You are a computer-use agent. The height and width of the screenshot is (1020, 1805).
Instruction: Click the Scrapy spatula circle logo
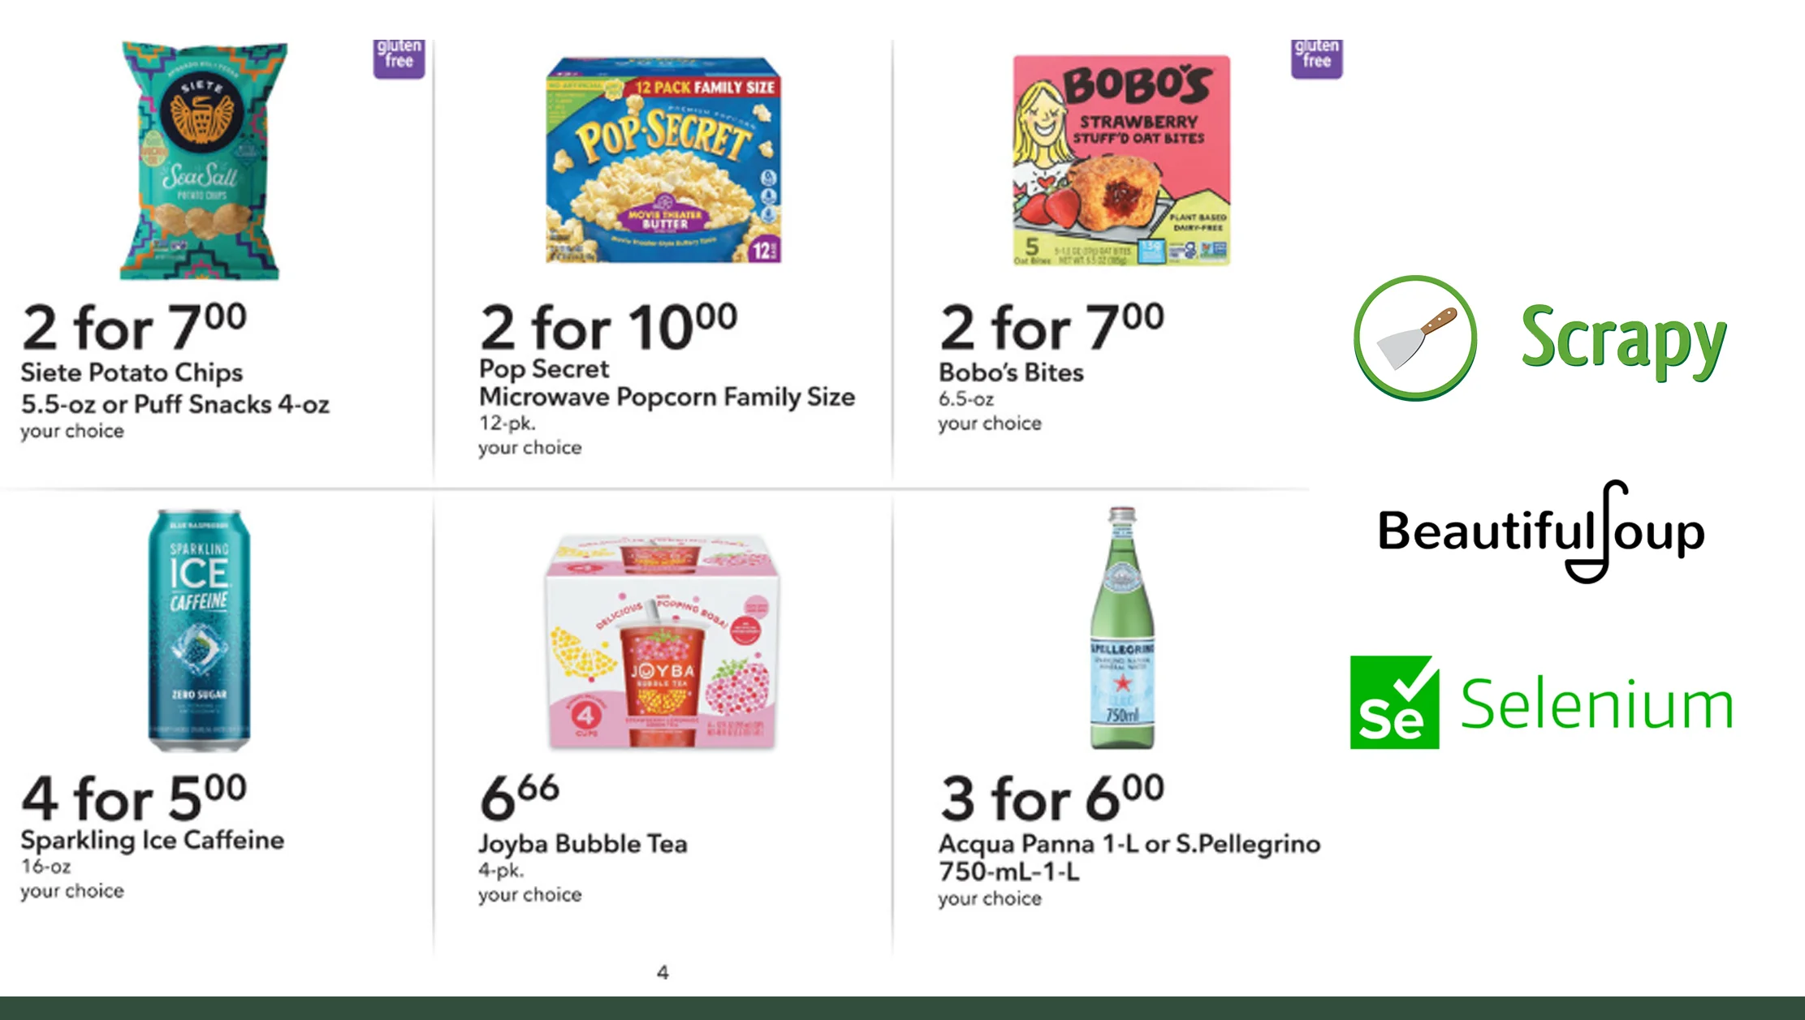pyautogui.click(x=1415, y=338)
